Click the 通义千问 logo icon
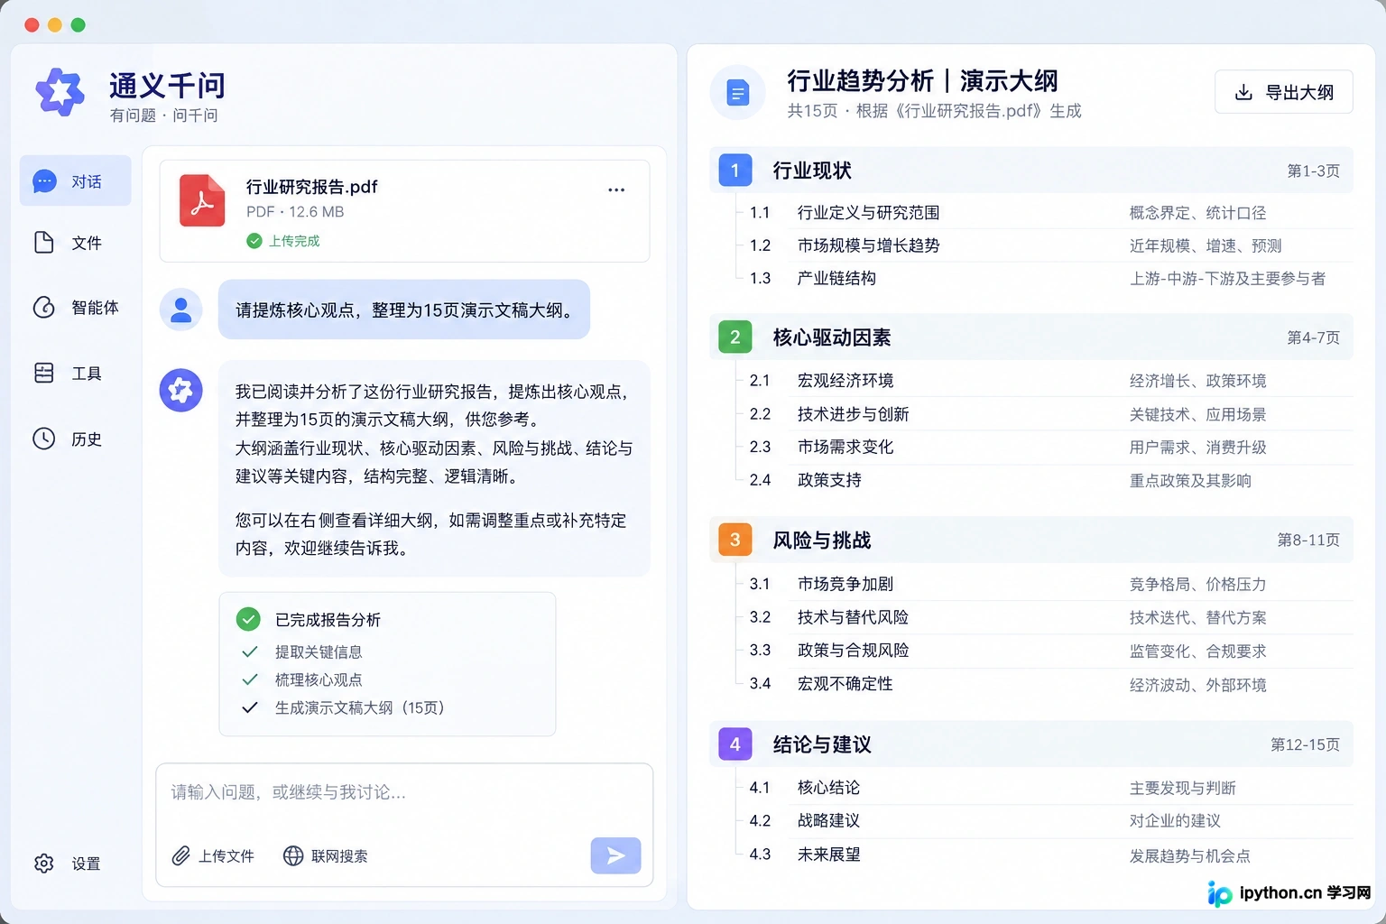 point(60,92)
